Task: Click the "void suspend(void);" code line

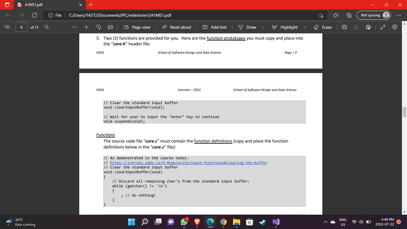Action: [x=124, y=121]
